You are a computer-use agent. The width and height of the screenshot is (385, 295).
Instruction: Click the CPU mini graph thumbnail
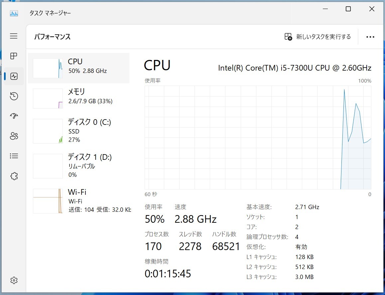[x=48, y=68]
